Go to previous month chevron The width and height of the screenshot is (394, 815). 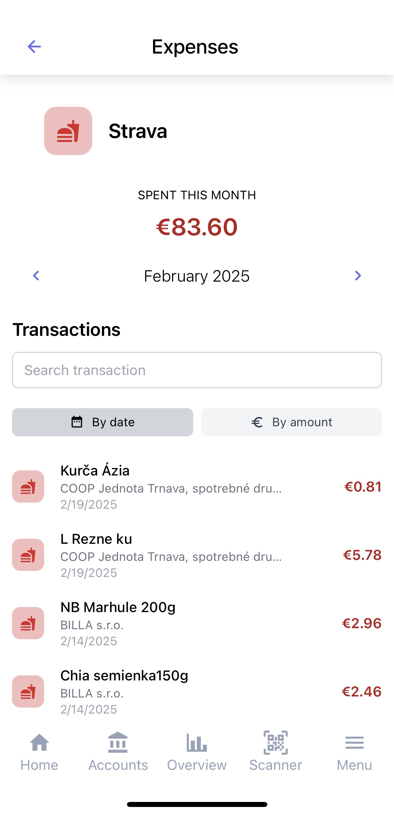point(36,276)
